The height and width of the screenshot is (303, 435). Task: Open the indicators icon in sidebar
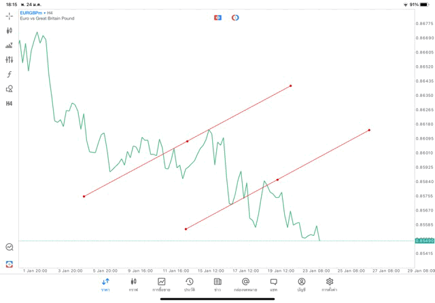click(10, 45)
